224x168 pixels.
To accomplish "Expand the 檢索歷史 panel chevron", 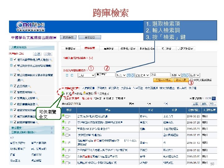I will click(x=52, y=128).
